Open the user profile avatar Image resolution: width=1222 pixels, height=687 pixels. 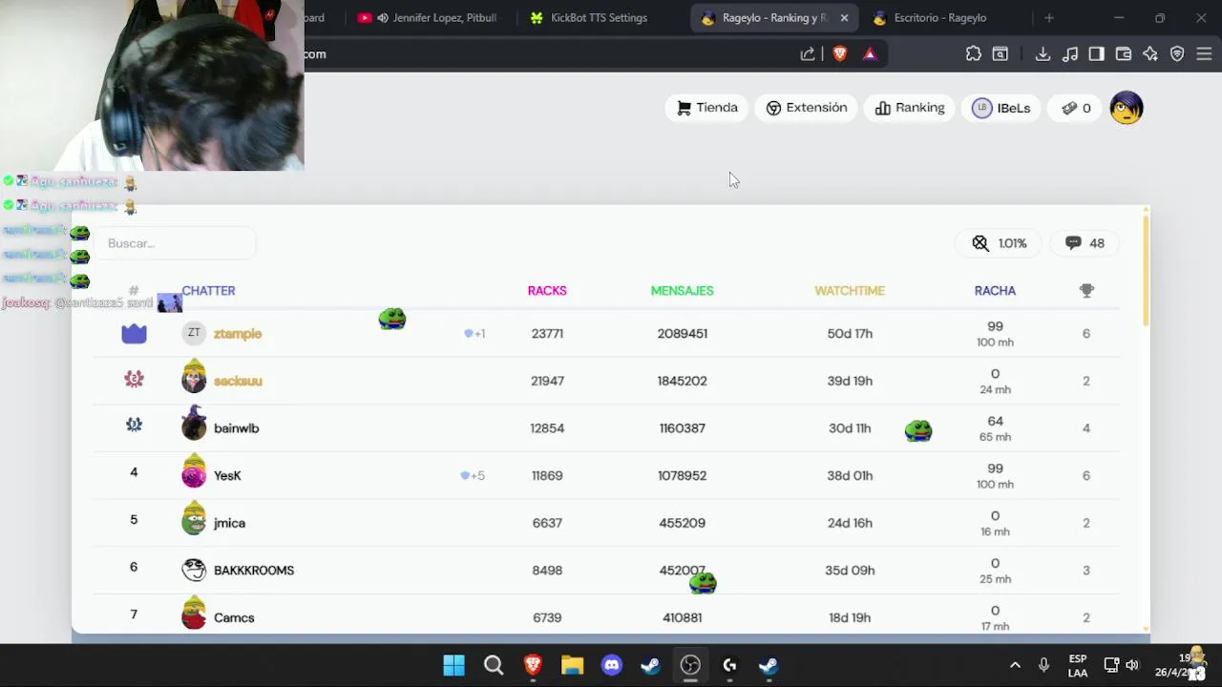(1127, 108)
